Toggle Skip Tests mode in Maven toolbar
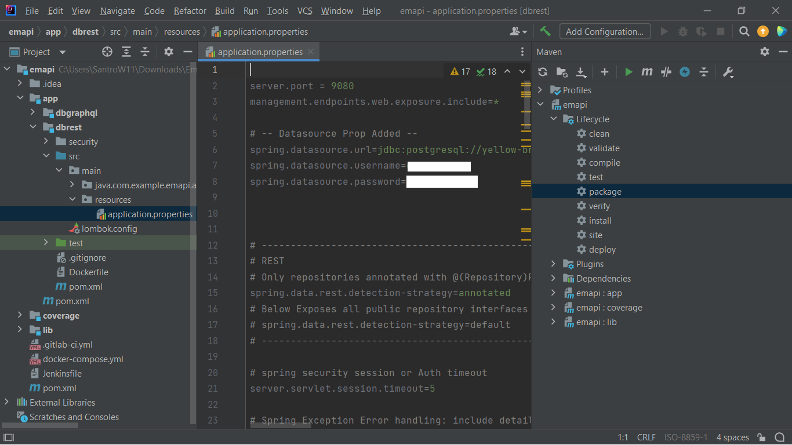The image size is (792, 445). pos(685,72)
